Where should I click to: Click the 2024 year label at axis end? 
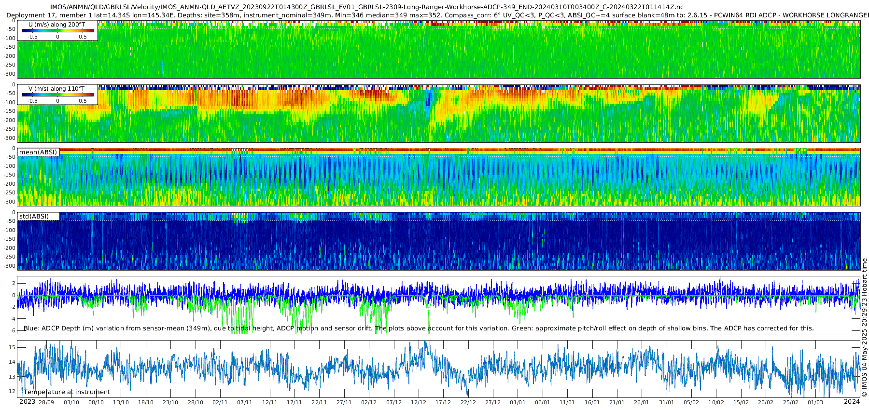click(x=852, y=402)
